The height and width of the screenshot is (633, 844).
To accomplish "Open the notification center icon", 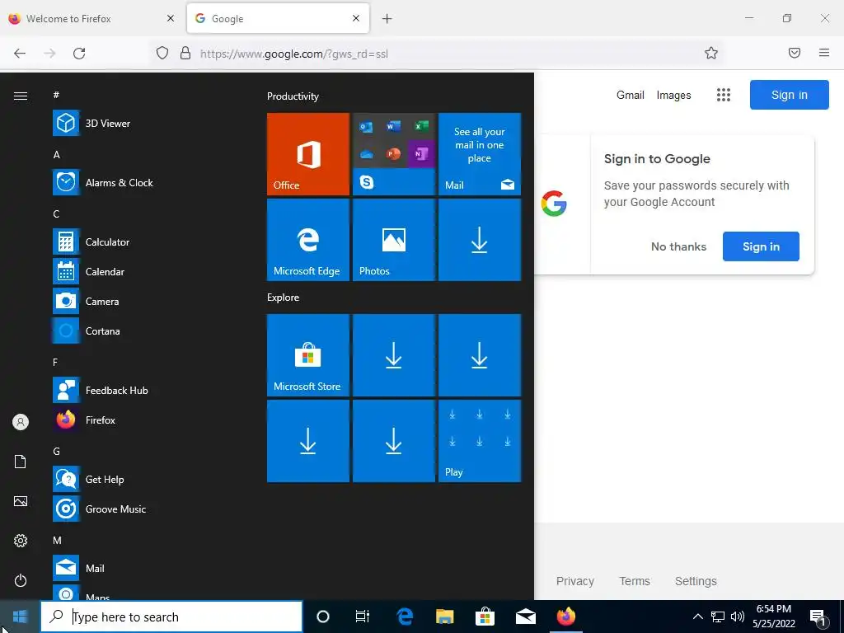I will [x=818, y=617].
